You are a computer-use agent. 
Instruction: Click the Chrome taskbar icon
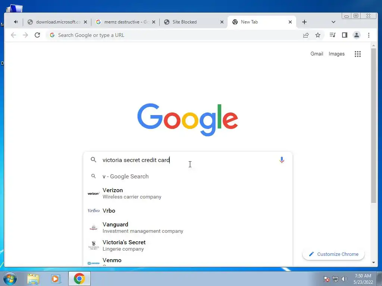pos(79,279)
